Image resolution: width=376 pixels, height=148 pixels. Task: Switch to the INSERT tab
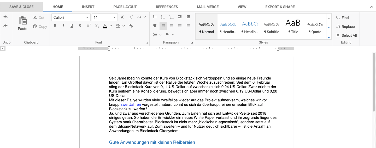pos(88,7)
